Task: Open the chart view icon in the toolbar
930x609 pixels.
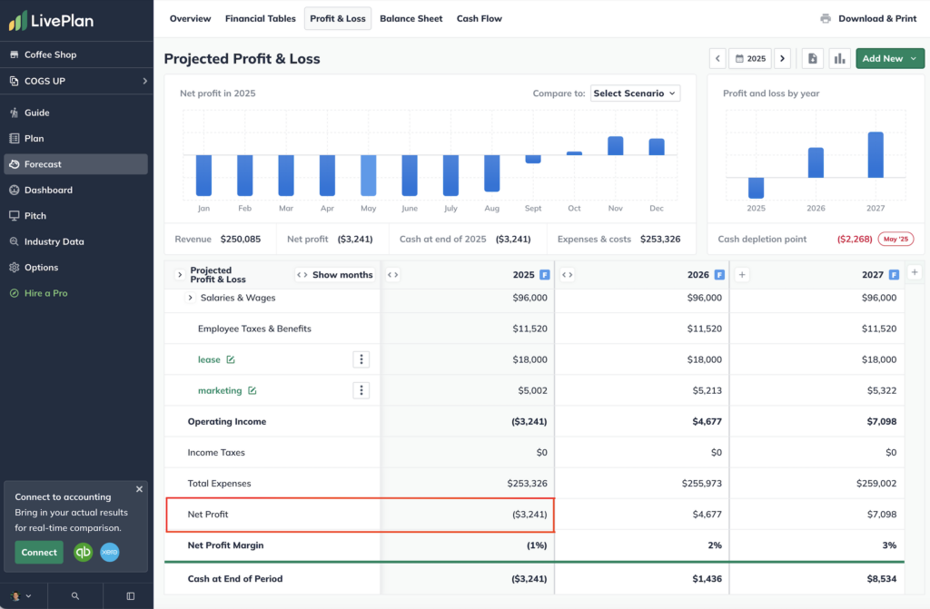Action: point(839,57)
